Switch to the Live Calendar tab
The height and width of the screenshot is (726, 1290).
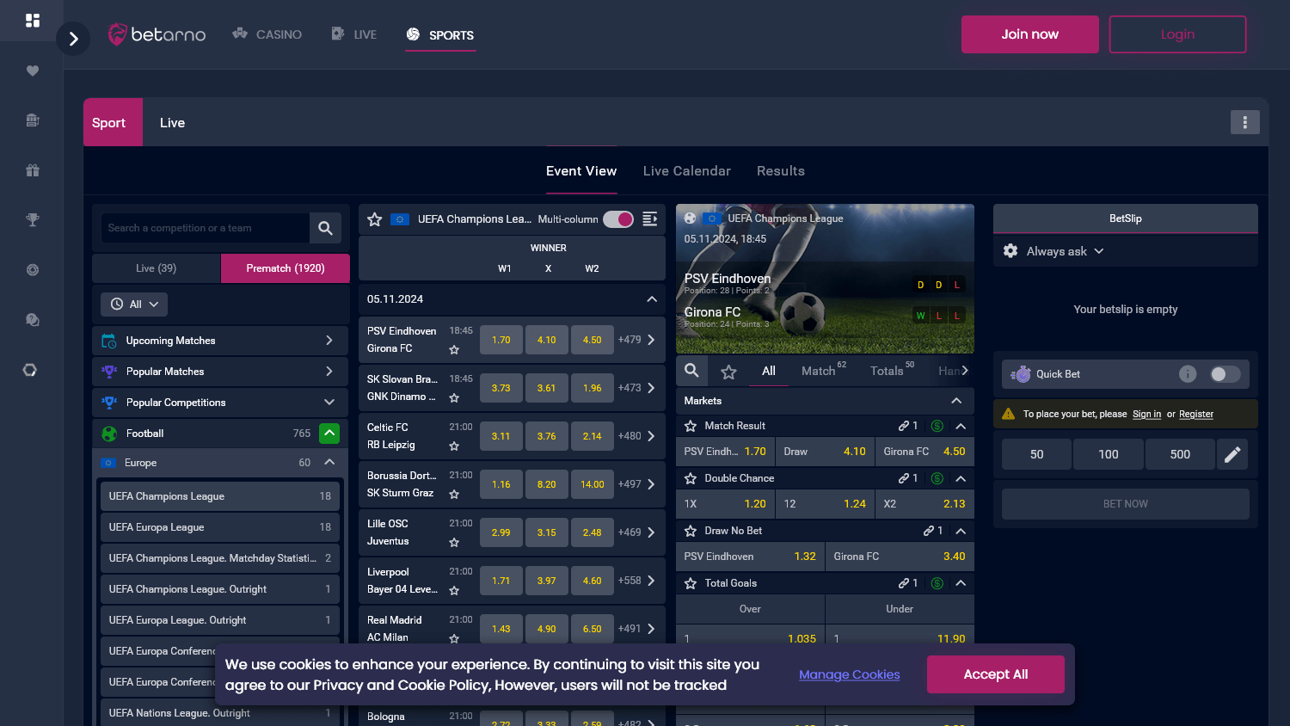pyautogui.click(x=686, y=171)
